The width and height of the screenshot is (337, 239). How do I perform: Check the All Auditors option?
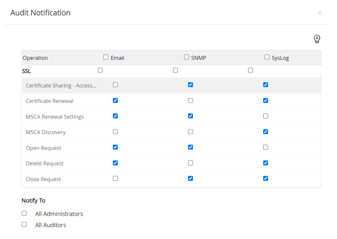point(24,225)
